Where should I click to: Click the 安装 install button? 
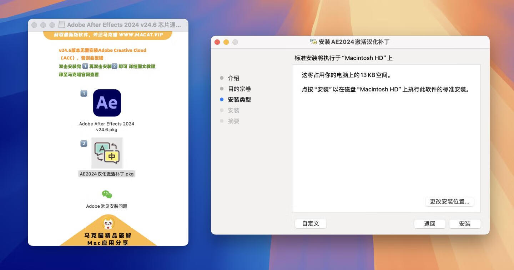(x=465, y=224)
